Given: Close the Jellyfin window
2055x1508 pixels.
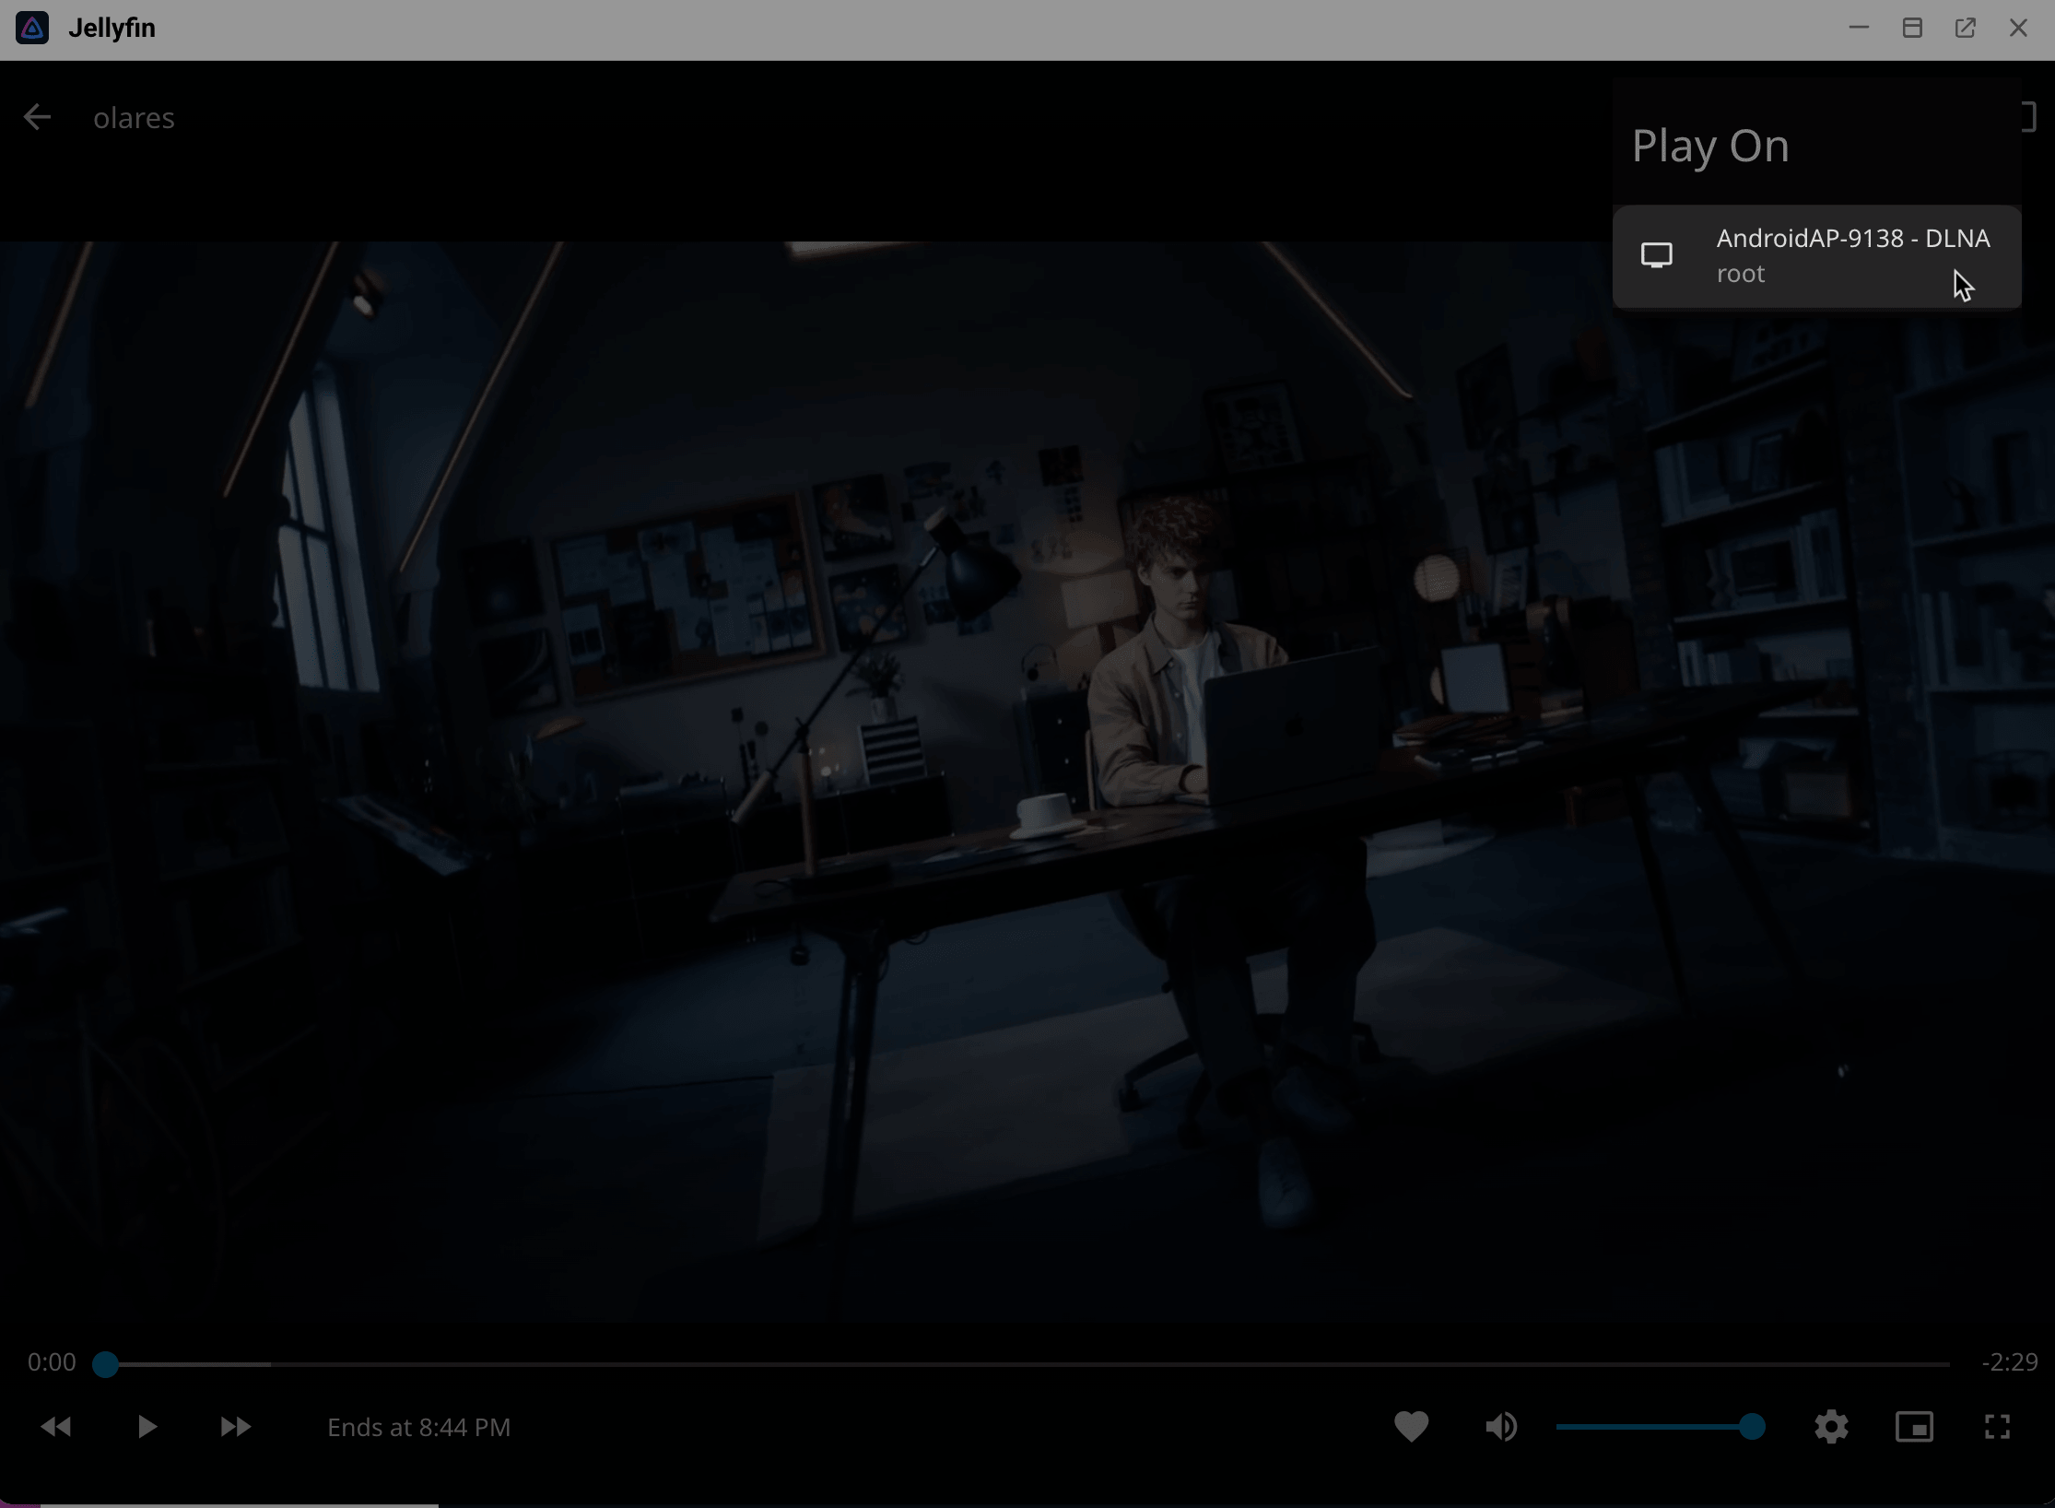Looking at the screenshot, I should 2018,29.
